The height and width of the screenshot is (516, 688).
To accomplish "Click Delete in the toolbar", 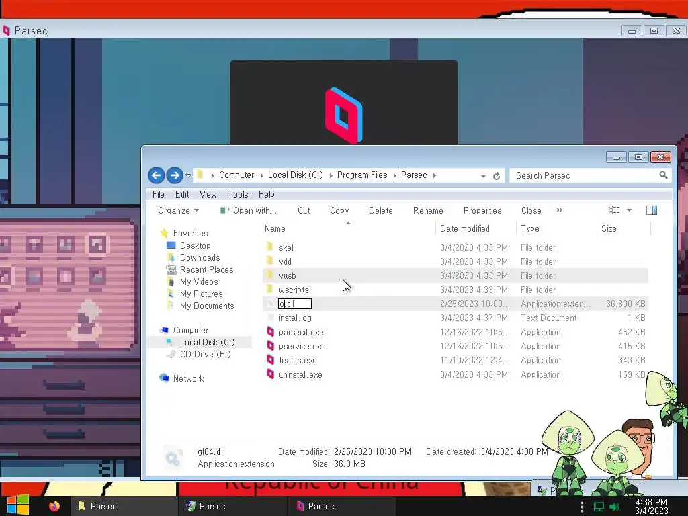I will [380, 210].
